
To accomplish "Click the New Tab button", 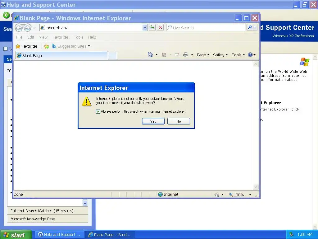I will click(112, 55).
